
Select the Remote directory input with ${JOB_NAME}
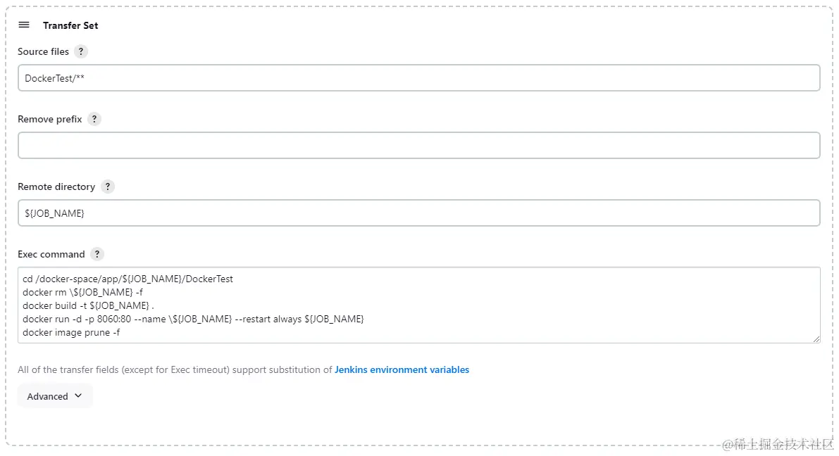[x=418, y=213]
